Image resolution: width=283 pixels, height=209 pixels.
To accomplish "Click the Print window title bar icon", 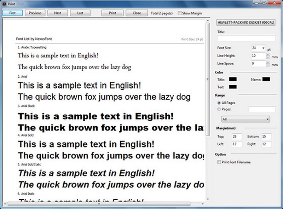I will [x=4, y=4].
